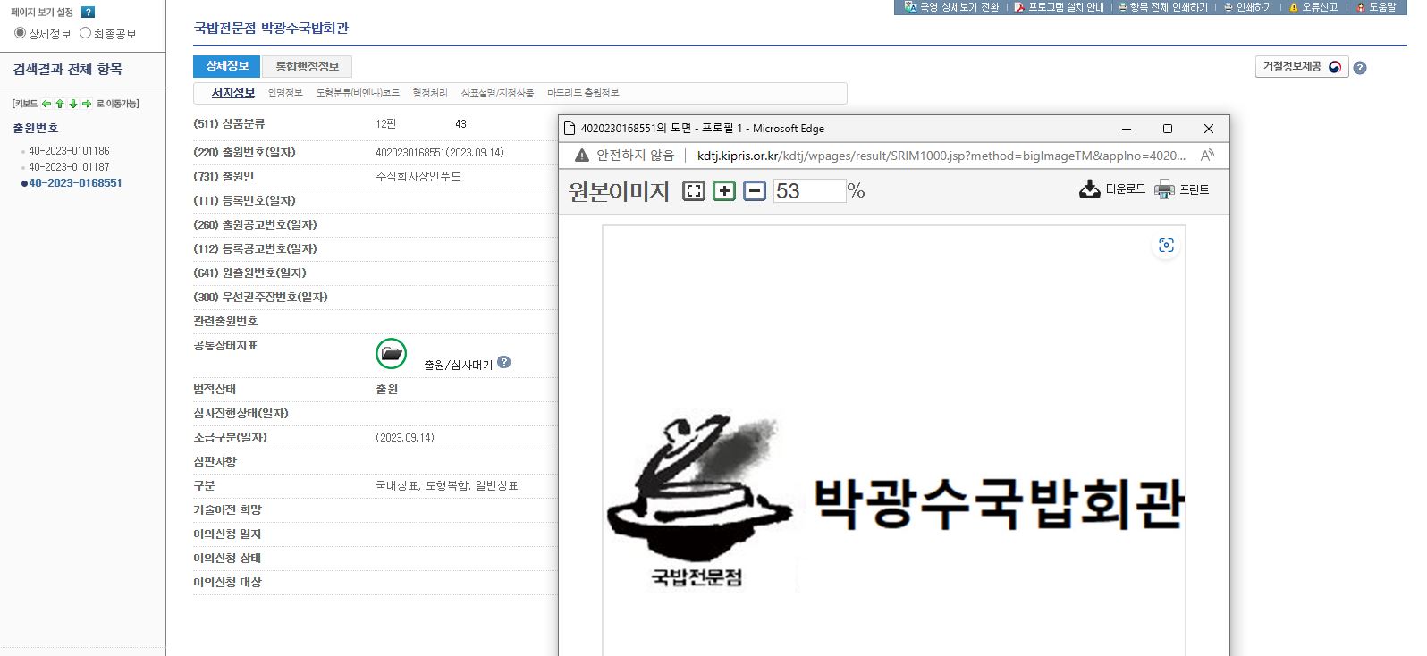This screenshot has height=656, width=1427.
Task: Click the 안전하지 않음 security warning
Action: point(624,156)
